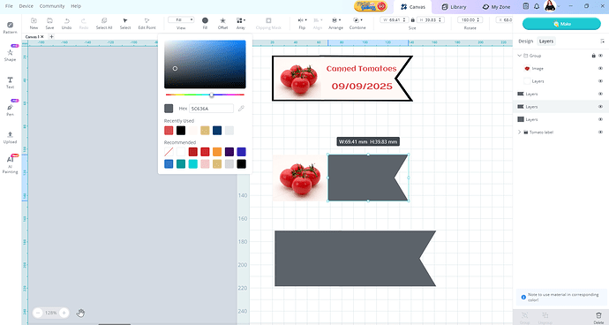The image size is (609, 325).
Task: Click Select All in the toolbar
Action: [x=104, y=23]
